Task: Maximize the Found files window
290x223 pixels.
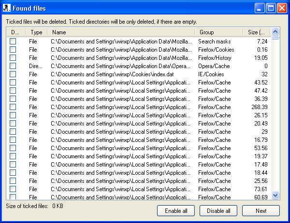Action: (271, 8)
